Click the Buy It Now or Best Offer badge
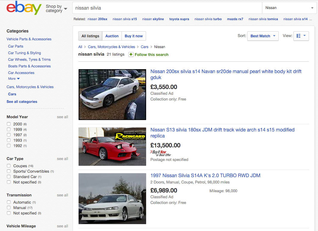The width and height of the screenshot is (318, 231). [x=160, y=153]
